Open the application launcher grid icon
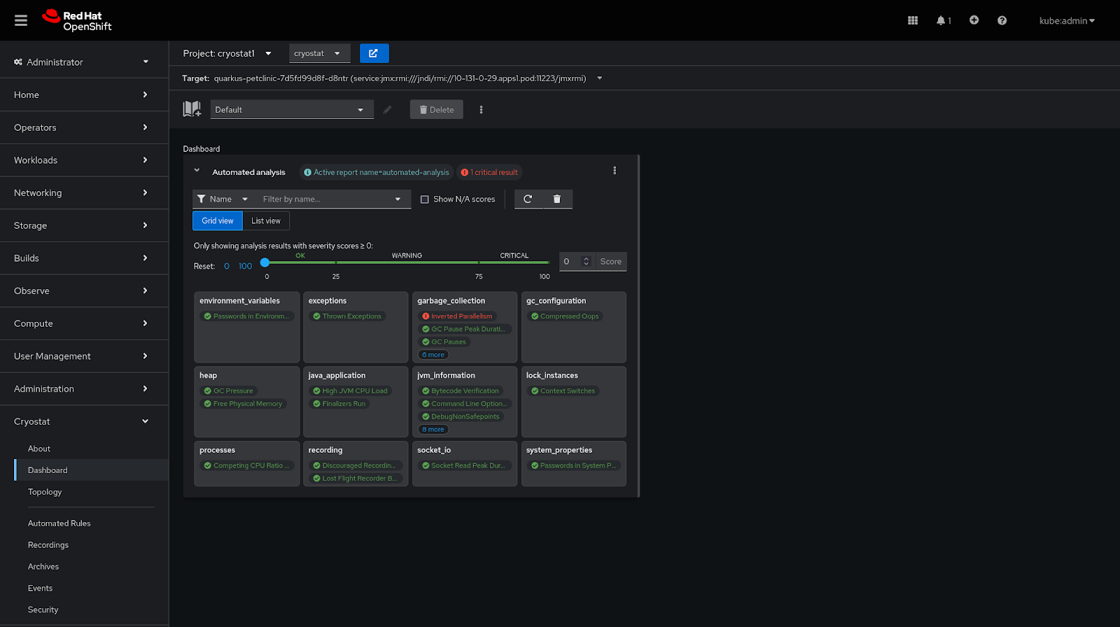The height and width of the screenshot is (627, 1120). point(912,20)
